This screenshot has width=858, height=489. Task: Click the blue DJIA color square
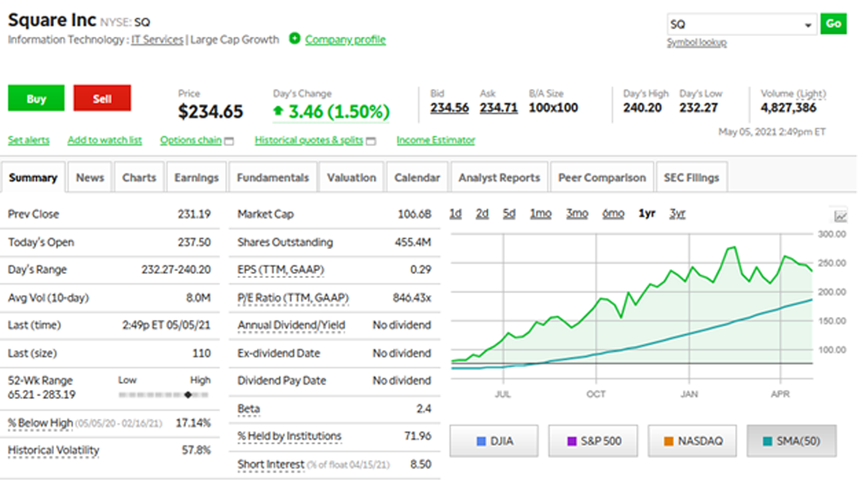coord(481,442)
